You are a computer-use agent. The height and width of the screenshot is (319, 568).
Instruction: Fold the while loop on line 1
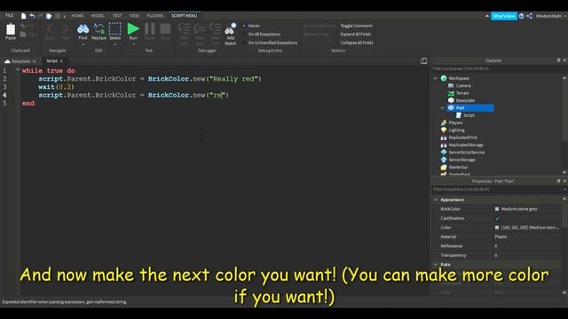(x=18, y=70)
